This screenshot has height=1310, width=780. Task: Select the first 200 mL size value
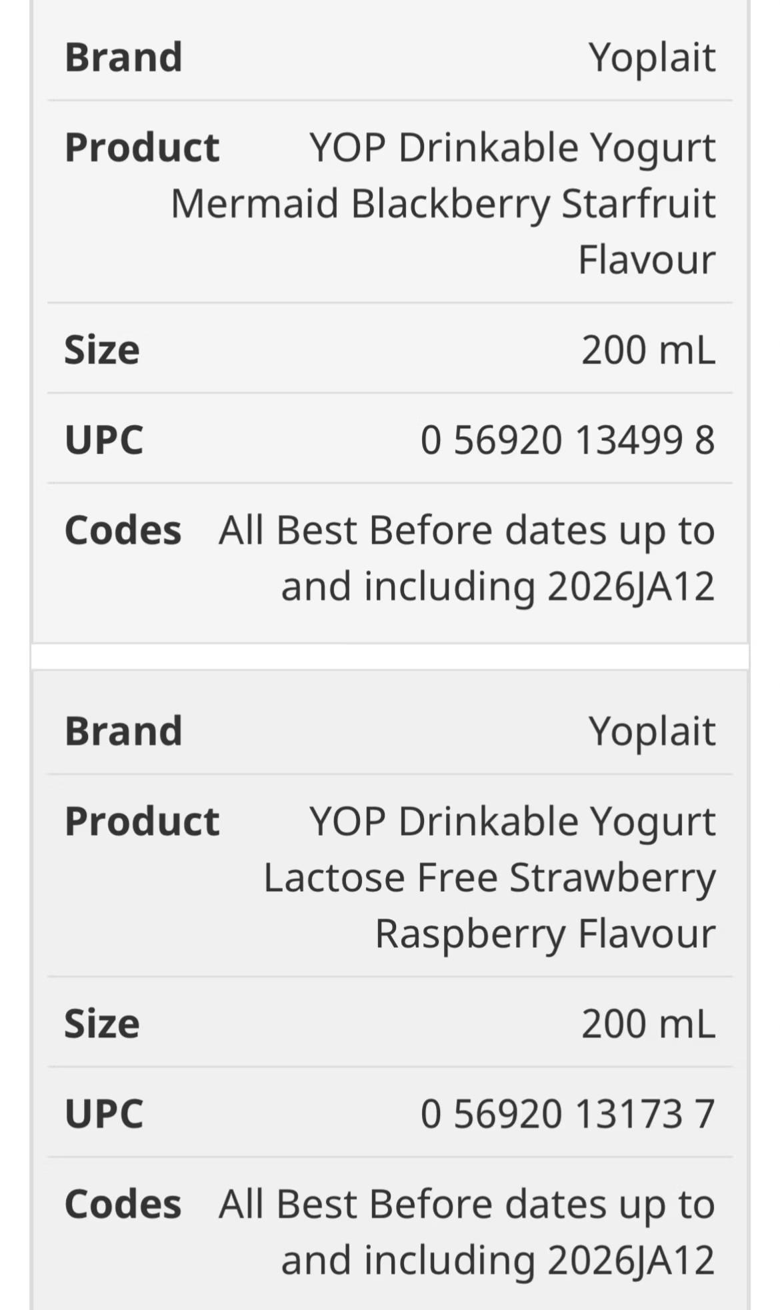click(648, 350)
